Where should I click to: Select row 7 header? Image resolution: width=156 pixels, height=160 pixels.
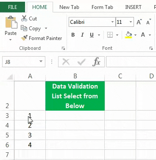pos(7,154)
